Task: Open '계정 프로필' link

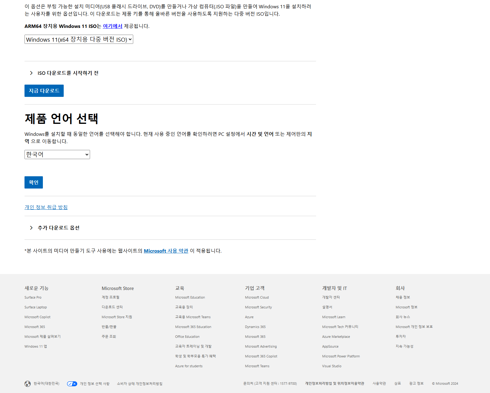Action: (x=111, y=297)
